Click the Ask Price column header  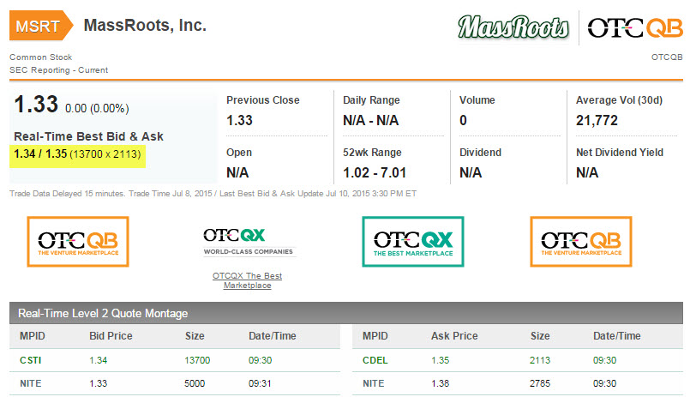click(453, 336)
